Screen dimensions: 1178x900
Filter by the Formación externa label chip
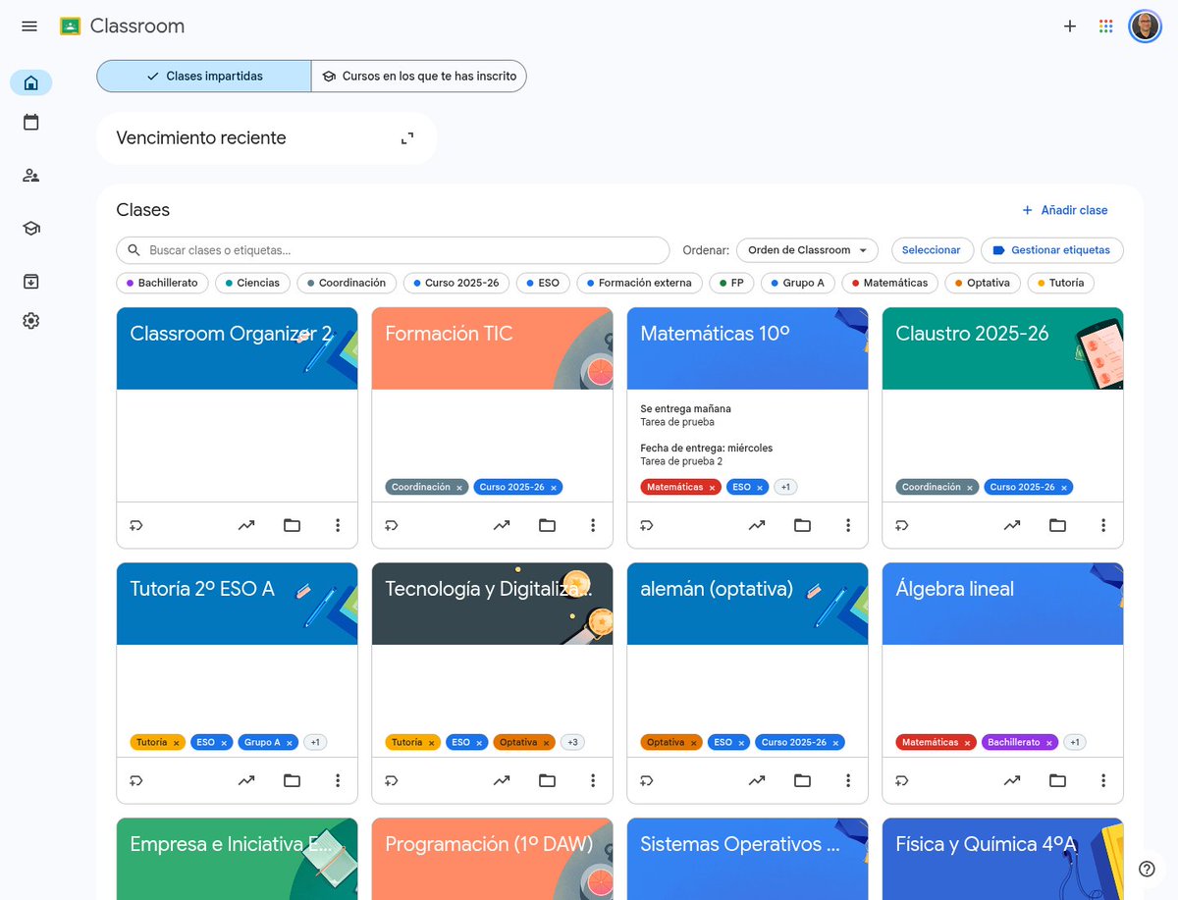[639, 283]
